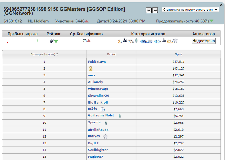225x160 pixels.
Task: Open AL lonely player profile
Action: 95,82
